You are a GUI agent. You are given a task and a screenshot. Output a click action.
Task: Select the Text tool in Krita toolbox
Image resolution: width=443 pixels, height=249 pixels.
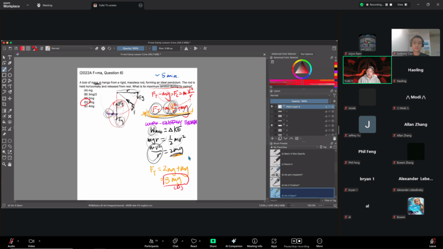10,57
